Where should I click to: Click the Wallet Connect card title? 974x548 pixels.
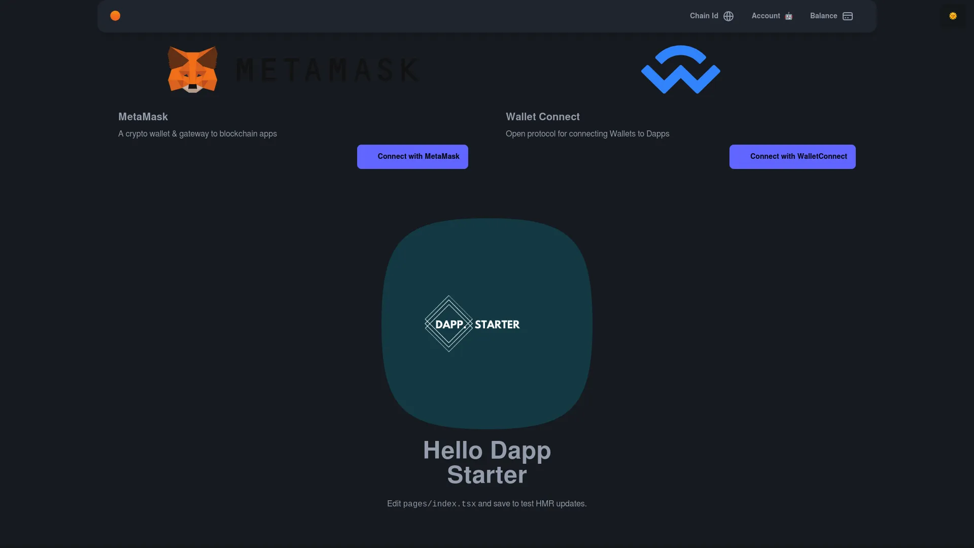click(543, 117)
